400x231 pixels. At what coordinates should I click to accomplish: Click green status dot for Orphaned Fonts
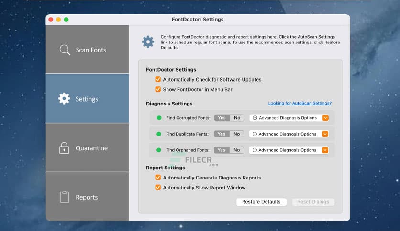(x=159, y=150)
